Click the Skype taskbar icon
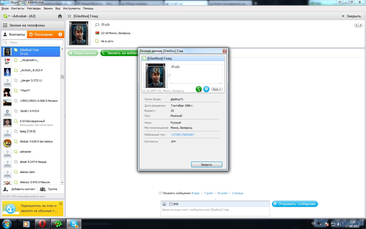Image resolution: width=366 pixels, height=229 pixels. [74, 224]
